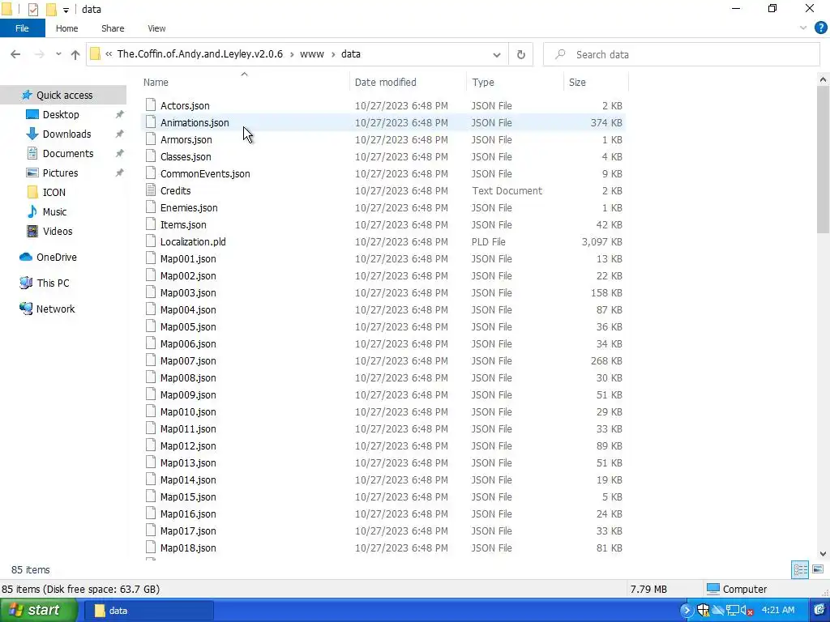
Task: Switch to details view layout icon
Action: tap(800, 569)
